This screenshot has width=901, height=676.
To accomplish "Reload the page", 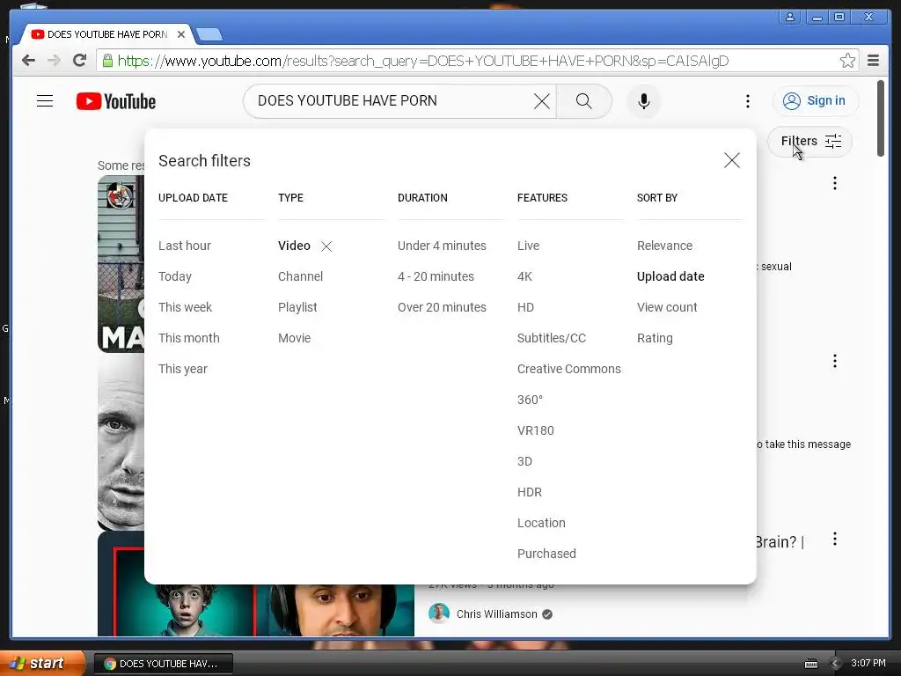I will (79, 61).
